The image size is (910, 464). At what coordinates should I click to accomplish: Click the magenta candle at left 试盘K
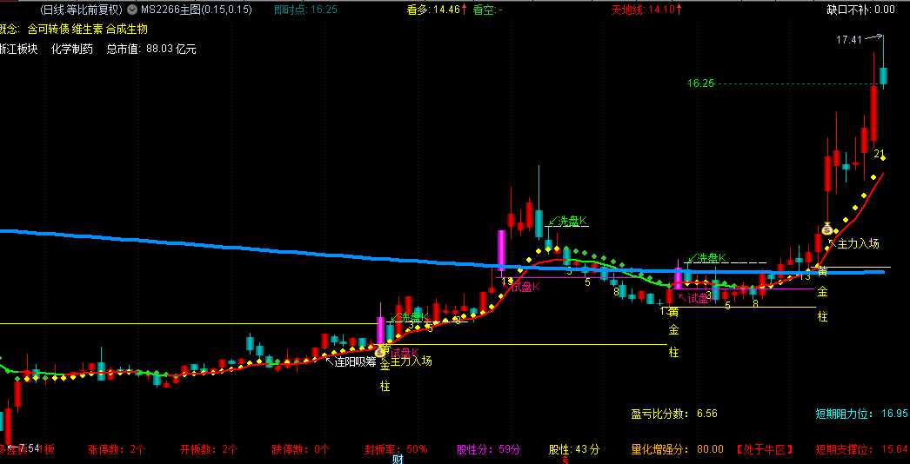click(380, 331)
